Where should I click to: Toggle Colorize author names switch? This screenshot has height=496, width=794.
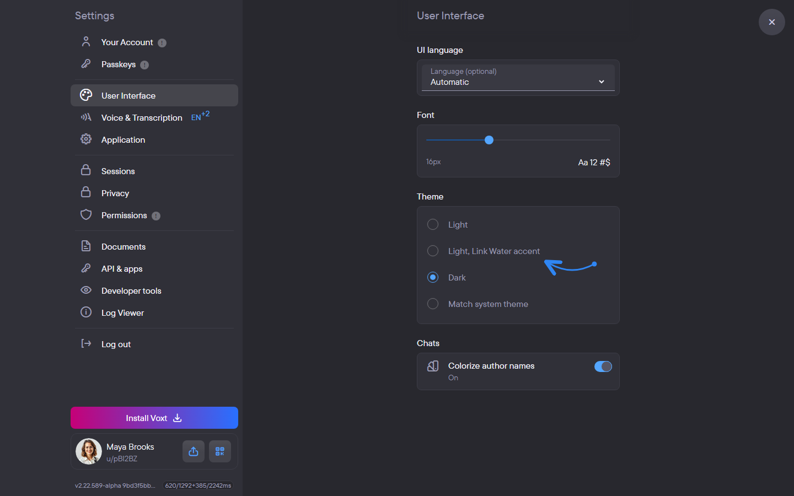pyautogui.click(x=603, y=366)
